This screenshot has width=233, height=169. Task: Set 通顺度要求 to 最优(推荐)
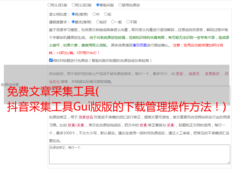(x=73, y=22)
